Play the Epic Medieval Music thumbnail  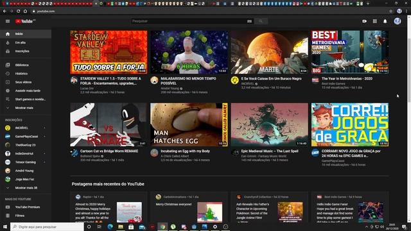point(270,124)
